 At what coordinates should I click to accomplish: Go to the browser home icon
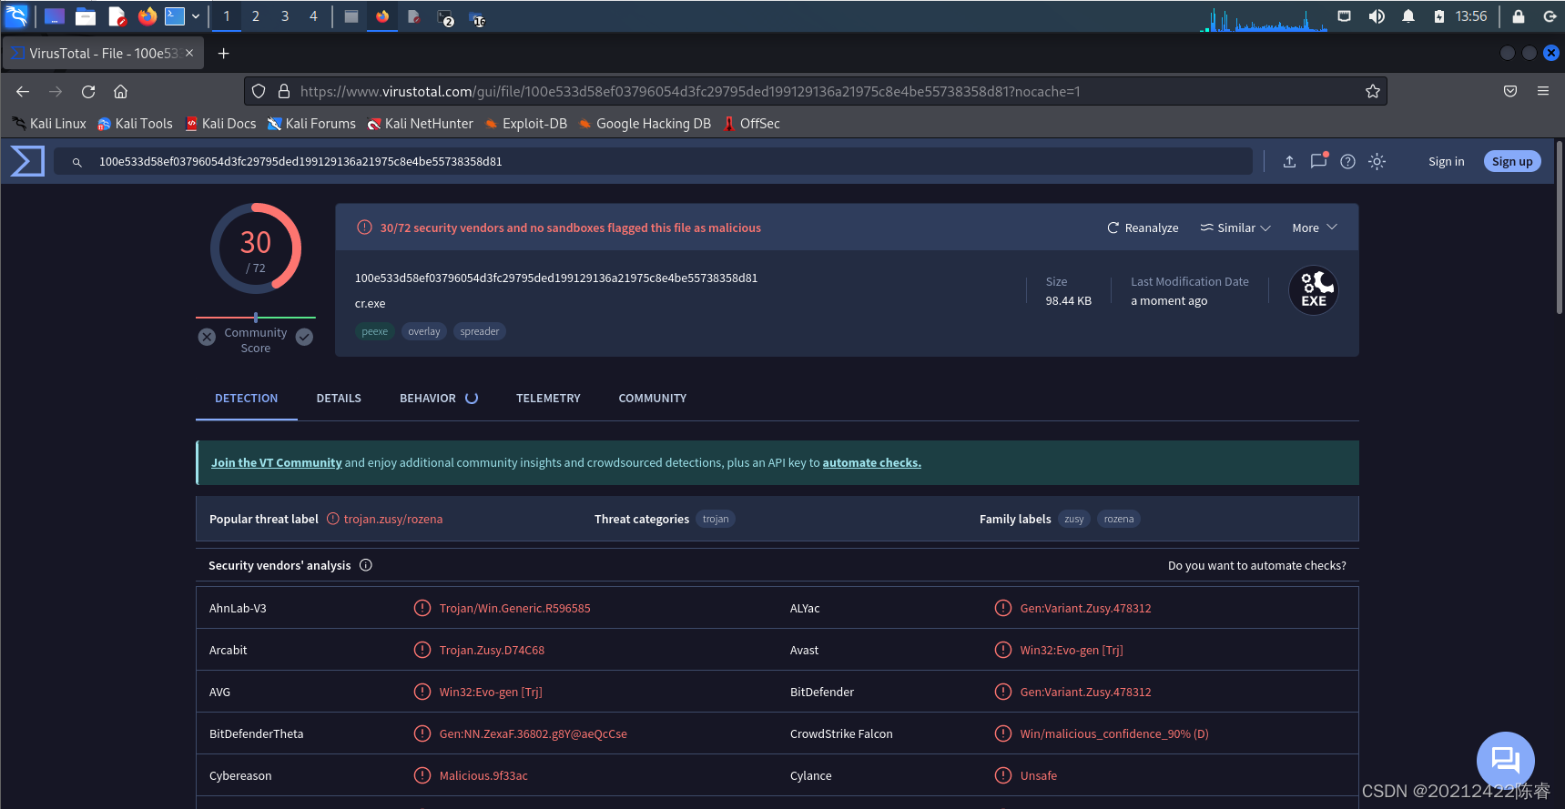pyautogui.click(x=120, y=91)
